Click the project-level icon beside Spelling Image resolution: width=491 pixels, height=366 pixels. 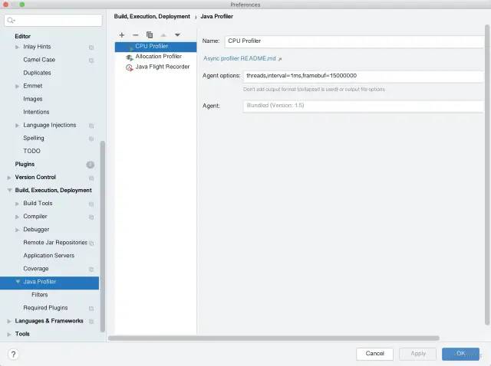[x=91, y=139]
